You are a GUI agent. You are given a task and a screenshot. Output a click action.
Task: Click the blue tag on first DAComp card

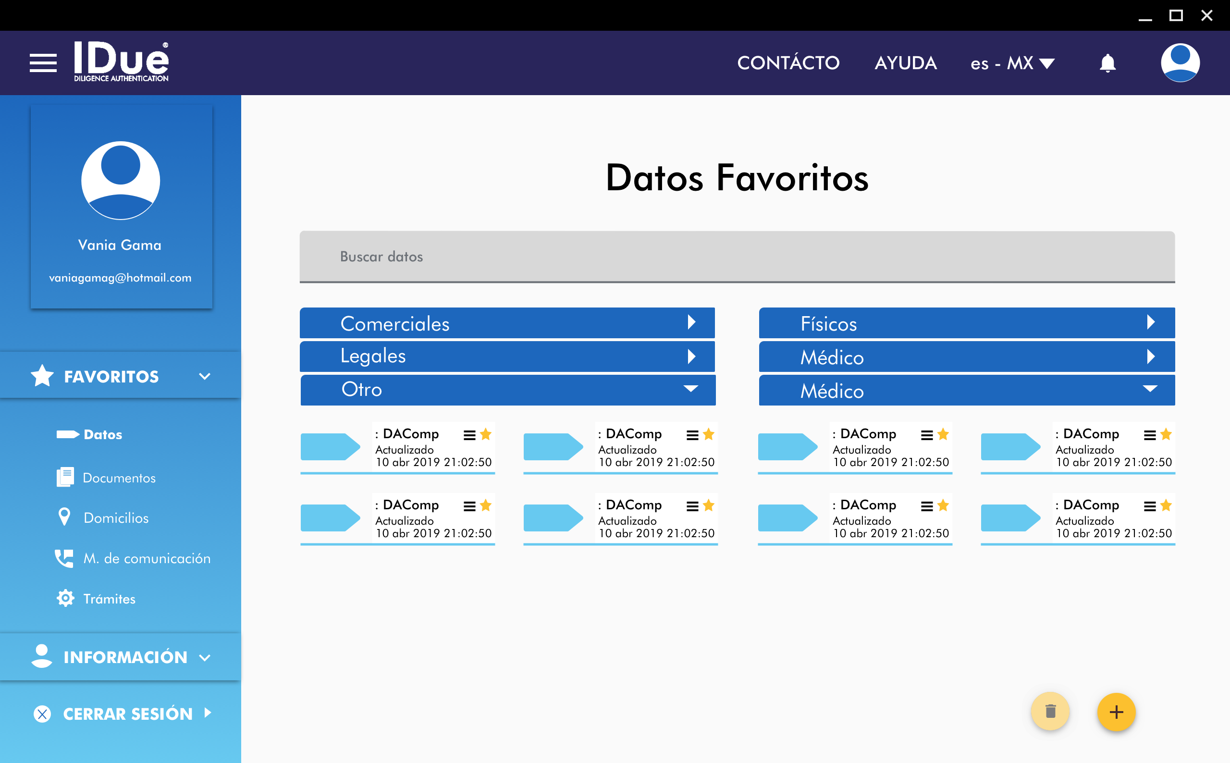tap(330, 446)
